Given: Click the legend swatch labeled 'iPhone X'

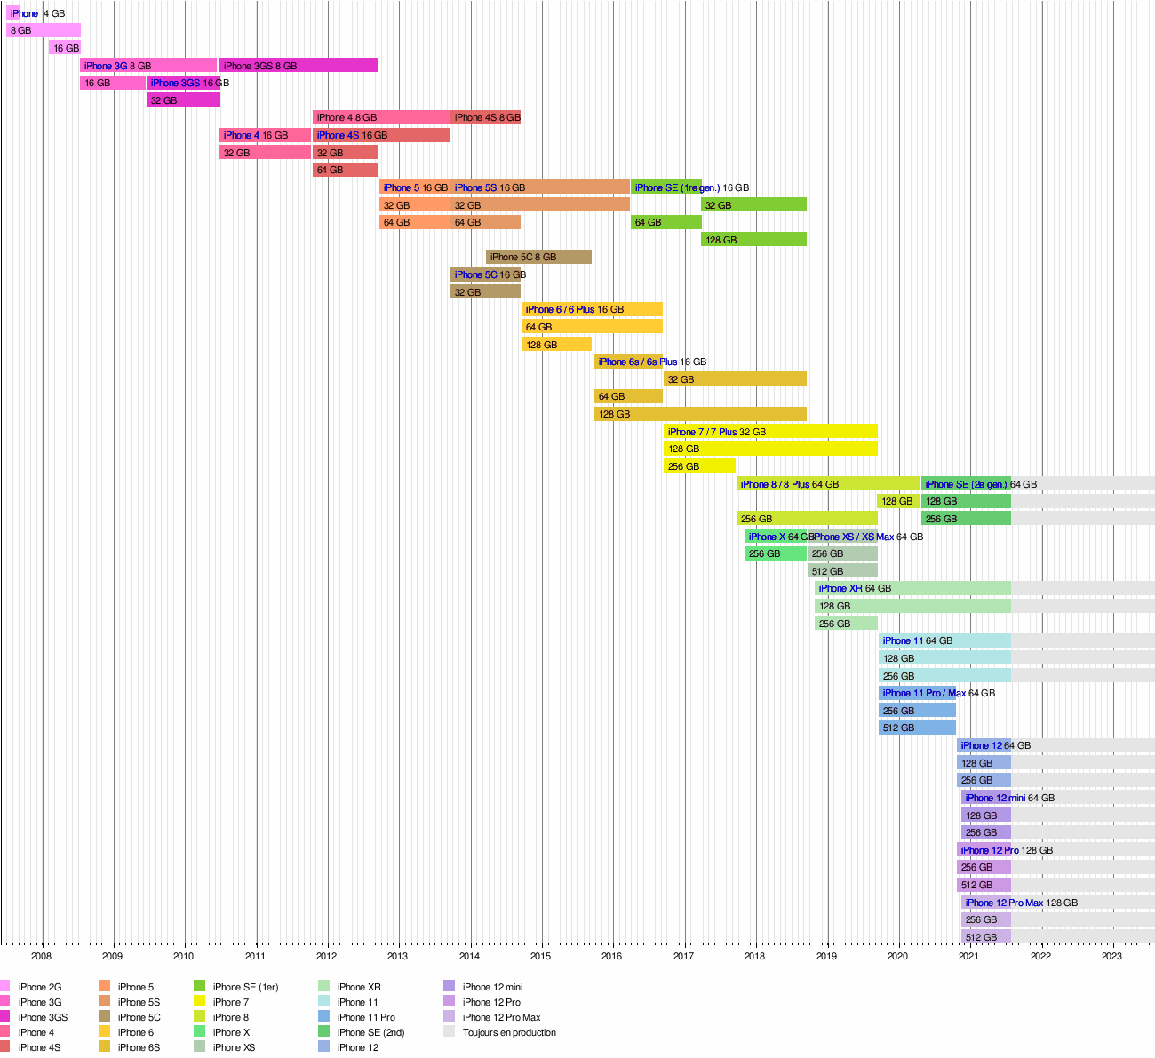Looking at the screenshot, I should (x=200, y=1032).
